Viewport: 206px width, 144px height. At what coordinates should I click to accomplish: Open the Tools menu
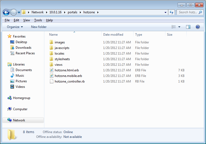click(38, 20)
